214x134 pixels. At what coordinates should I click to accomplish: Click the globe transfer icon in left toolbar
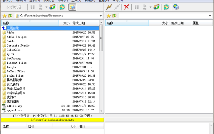coord(52,7)
